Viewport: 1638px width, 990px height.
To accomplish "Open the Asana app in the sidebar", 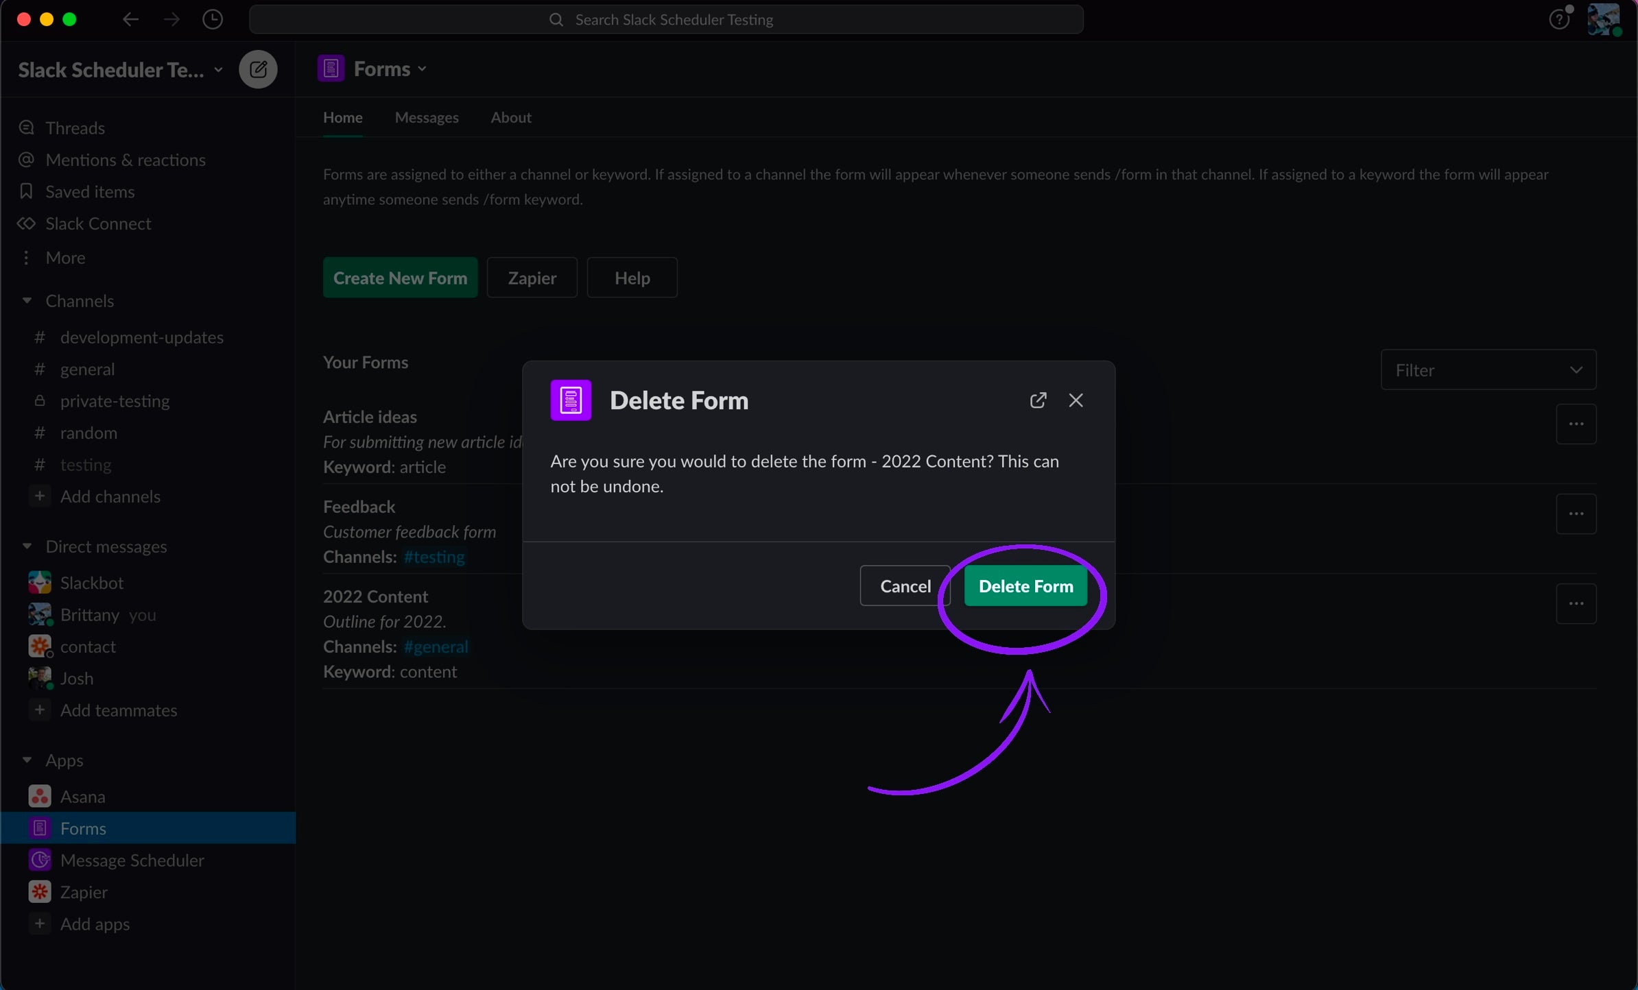I will [x=82, y=797].
